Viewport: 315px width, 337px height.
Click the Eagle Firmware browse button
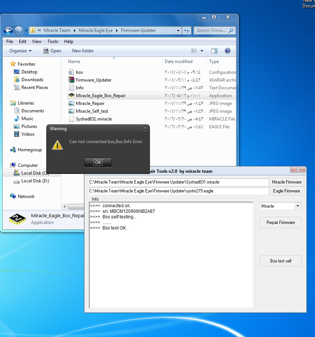(286, 191)
